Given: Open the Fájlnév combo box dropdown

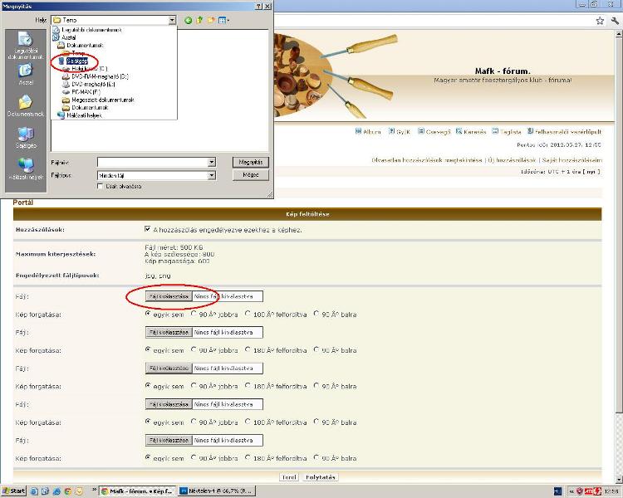Looking at the screenshot, I should [x=211, y=163].
